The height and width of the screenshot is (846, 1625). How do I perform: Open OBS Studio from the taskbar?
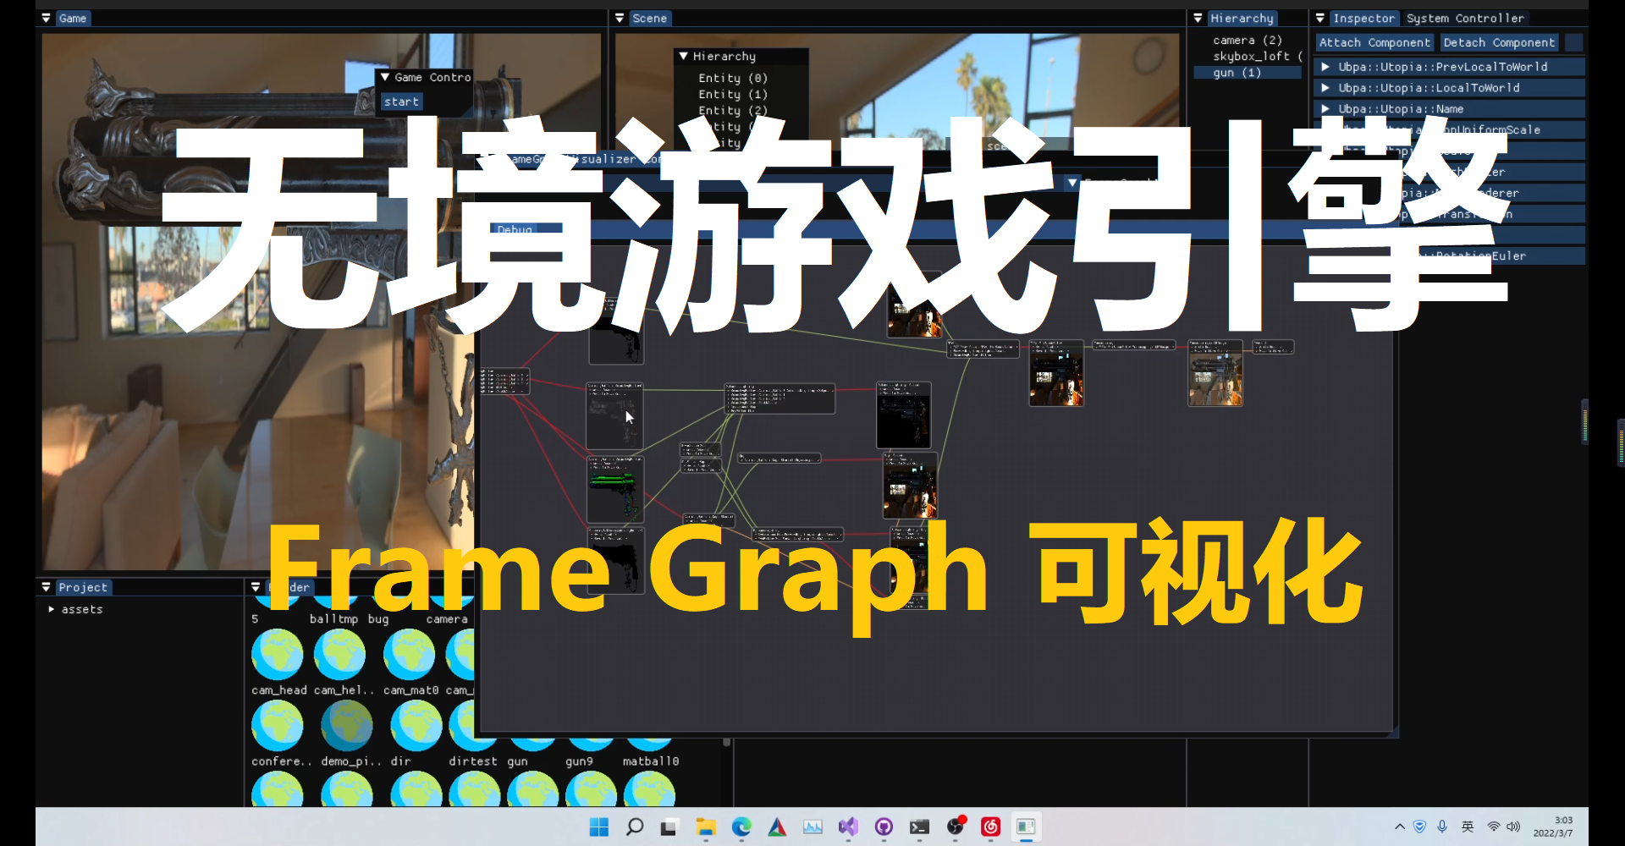coord(956,827)
